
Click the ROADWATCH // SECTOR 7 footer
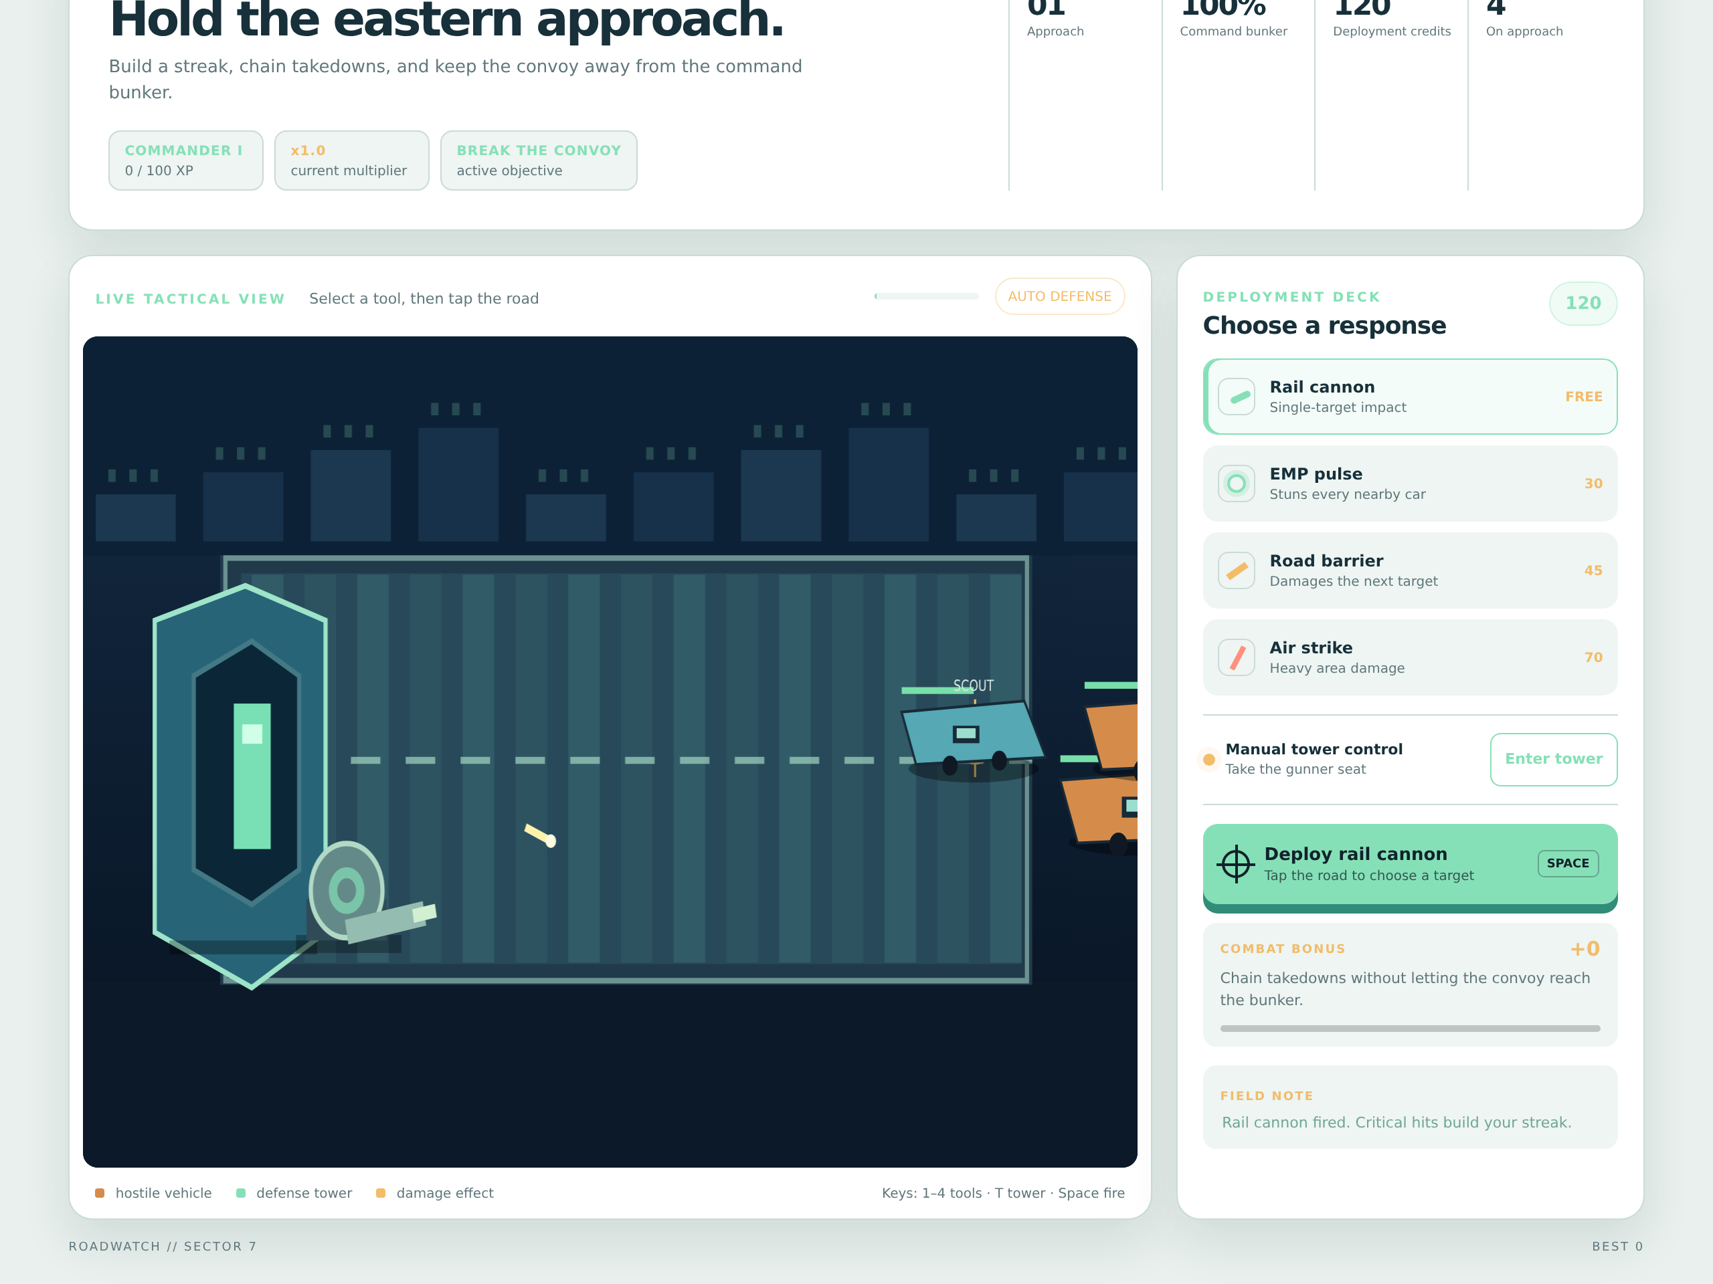tap(163, 1246)
